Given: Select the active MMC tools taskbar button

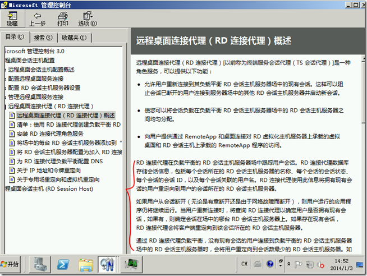Looking at the screenshot, I should click(x=107, y=264).
